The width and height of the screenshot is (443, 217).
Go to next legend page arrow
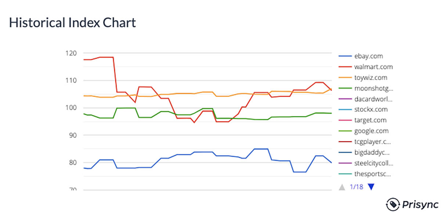tap(371, 187)
